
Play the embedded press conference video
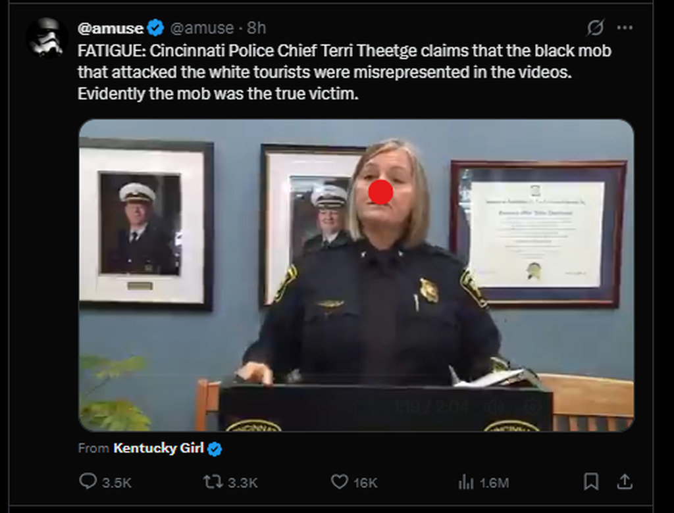tap(355, 276)
